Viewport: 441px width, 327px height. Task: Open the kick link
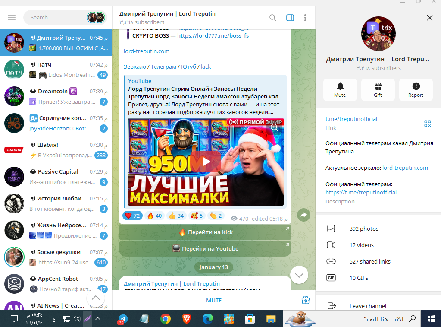point(206,67)
